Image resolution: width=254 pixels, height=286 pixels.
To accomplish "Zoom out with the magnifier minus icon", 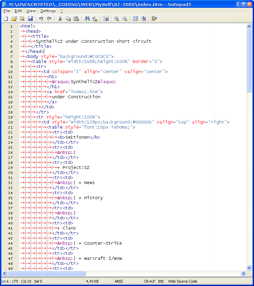I will [x=125, y=19].
